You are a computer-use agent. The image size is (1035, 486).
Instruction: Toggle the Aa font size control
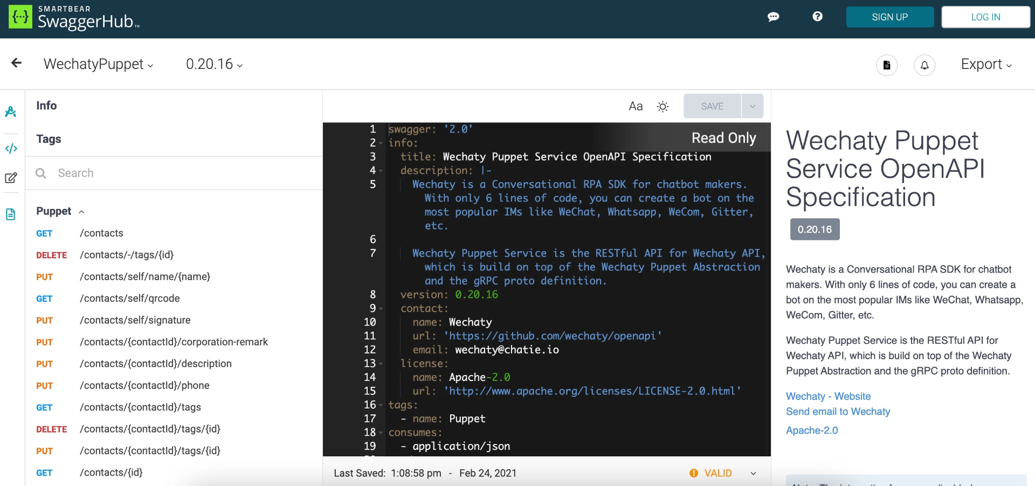[x=636, y=106]
